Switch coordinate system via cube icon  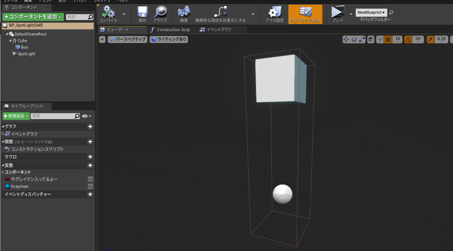[x=371, y=40]
